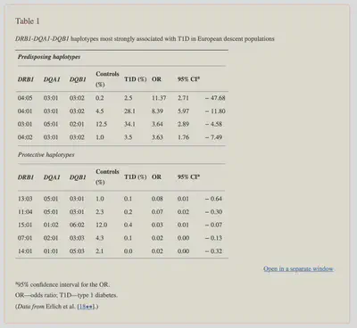Click DQA1 cell 01:02
The height and width of the screenshot is (328, 357).
click(51, 225)
